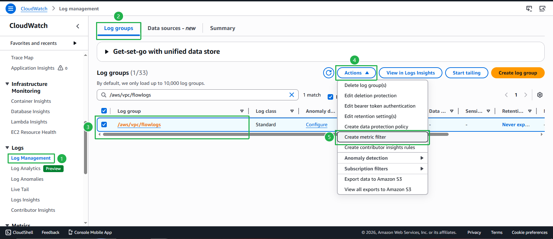Click the table horizontal scrollbar
Screen dimensions: 553x239
[x=275, y=134]
